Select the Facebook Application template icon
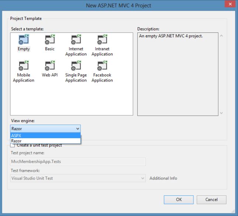238x216 pixels. [x=102, y=66]
